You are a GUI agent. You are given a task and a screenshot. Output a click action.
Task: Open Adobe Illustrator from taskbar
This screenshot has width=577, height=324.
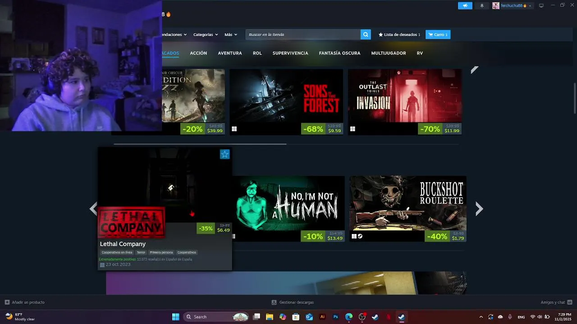coord(322,317)
